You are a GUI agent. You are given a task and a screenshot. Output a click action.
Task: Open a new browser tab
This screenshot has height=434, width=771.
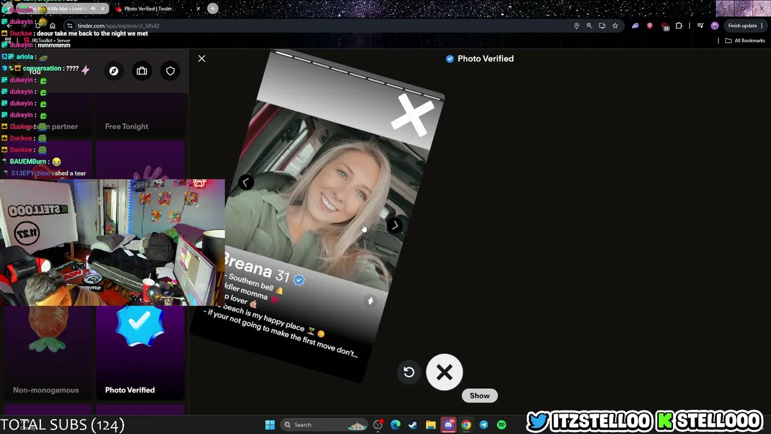click(x=213, y=8)
